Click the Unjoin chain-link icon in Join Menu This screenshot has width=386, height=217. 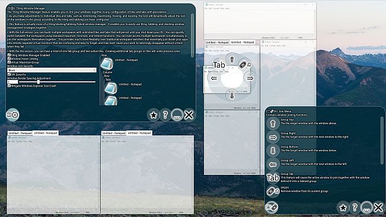pos(273,191)
